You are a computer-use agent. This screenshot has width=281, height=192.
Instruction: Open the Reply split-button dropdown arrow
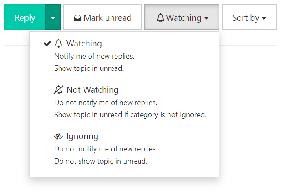(53, 17)
